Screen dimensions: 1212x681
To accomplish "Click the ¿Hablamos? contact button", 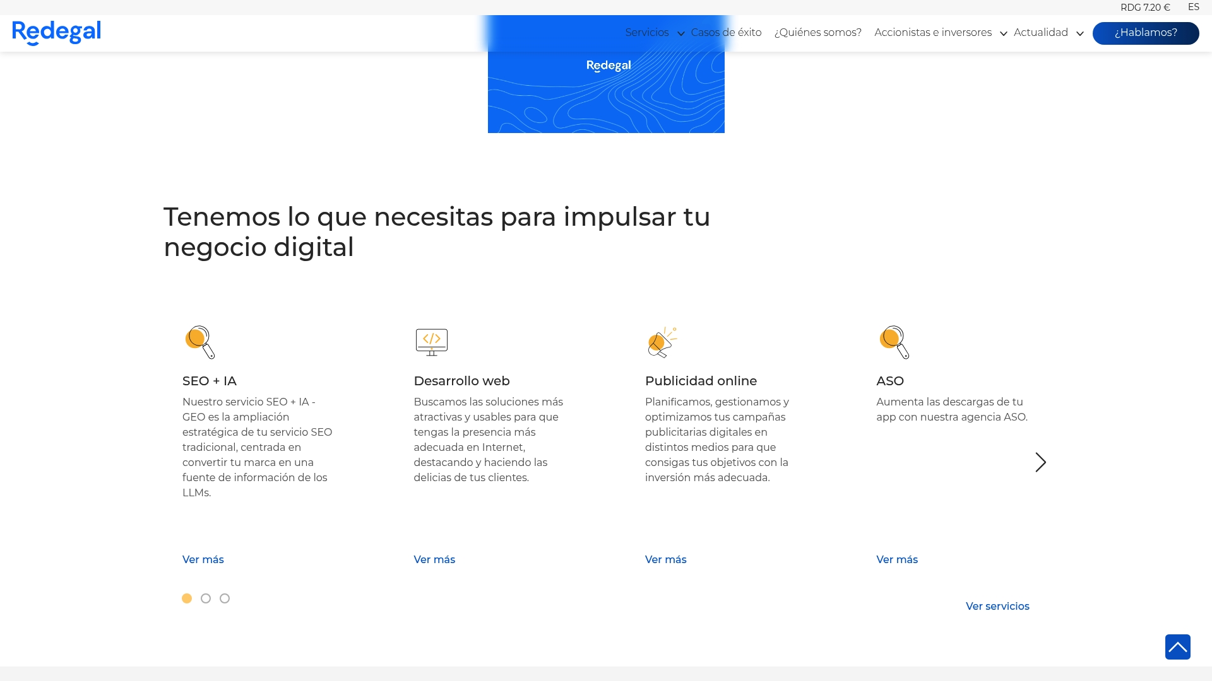I will [x=1145, y=33].
